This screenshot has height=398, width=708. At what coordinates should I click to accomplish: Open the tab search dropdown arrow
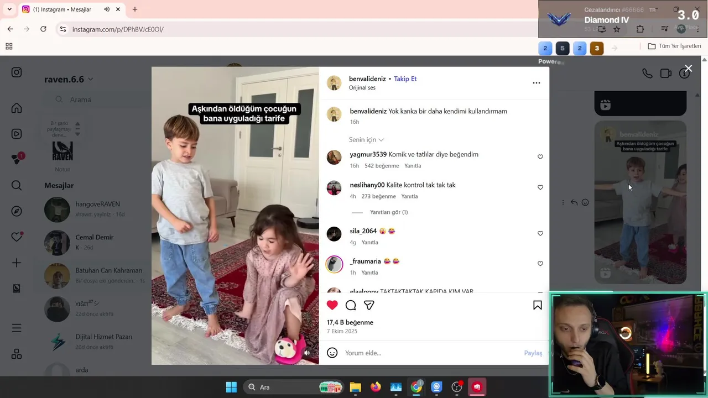[x=9, y=9]
